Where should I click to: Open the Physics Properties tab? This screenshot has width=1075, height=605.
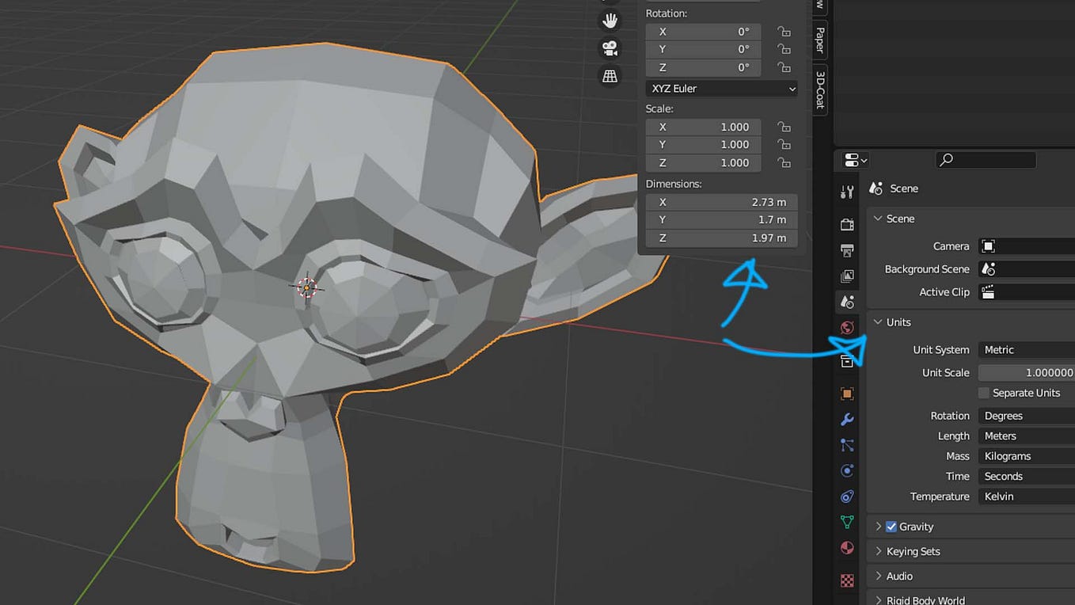click(x=847, y=470)
